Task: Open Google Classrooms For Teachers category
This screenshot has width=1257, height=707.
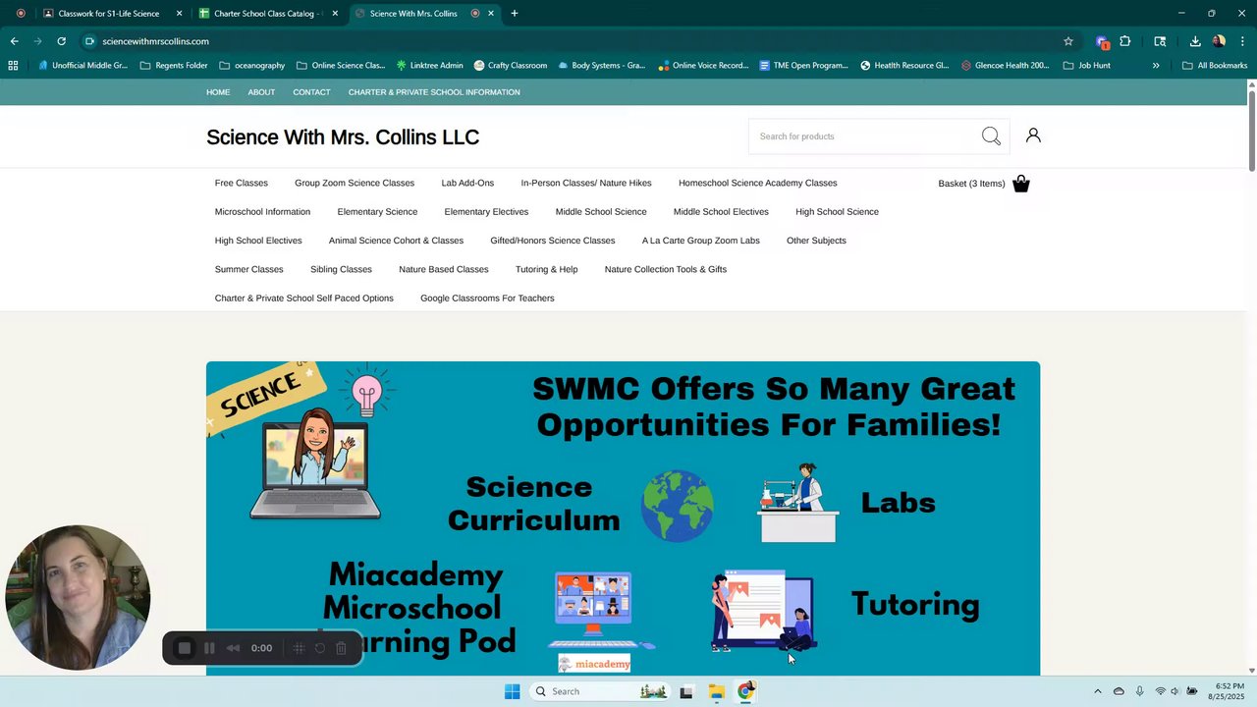Action: pos(487,299)
